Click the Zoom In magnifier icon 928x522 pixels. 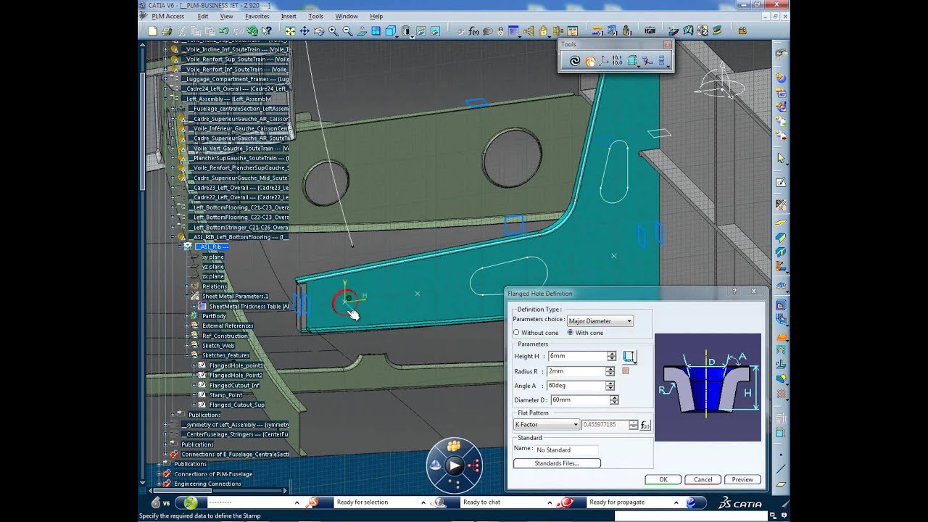[x=333, y=31]
